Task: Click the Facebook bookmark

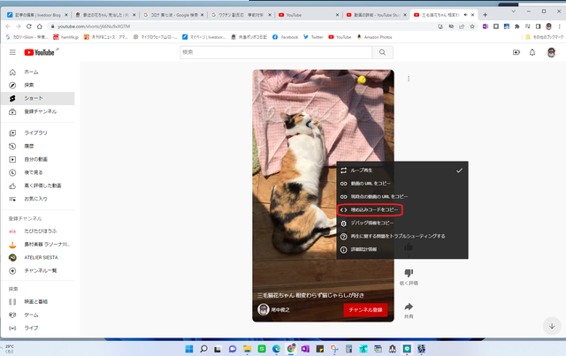Action: tap(285, 37)
